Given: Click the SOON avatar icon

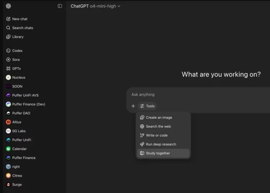Looking at the screenshot, I should coord(8,86).
